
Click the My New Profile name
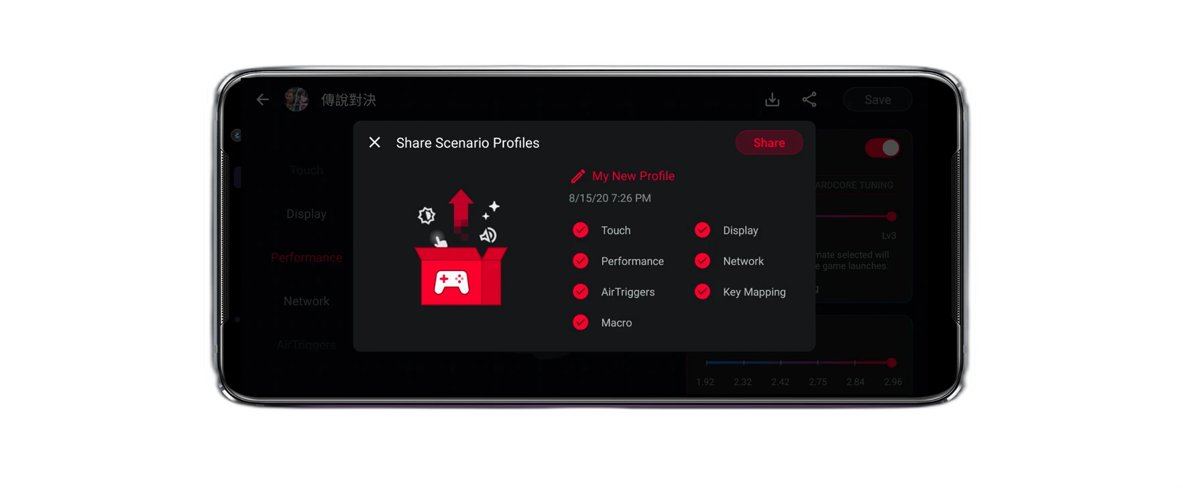point(633,176)
